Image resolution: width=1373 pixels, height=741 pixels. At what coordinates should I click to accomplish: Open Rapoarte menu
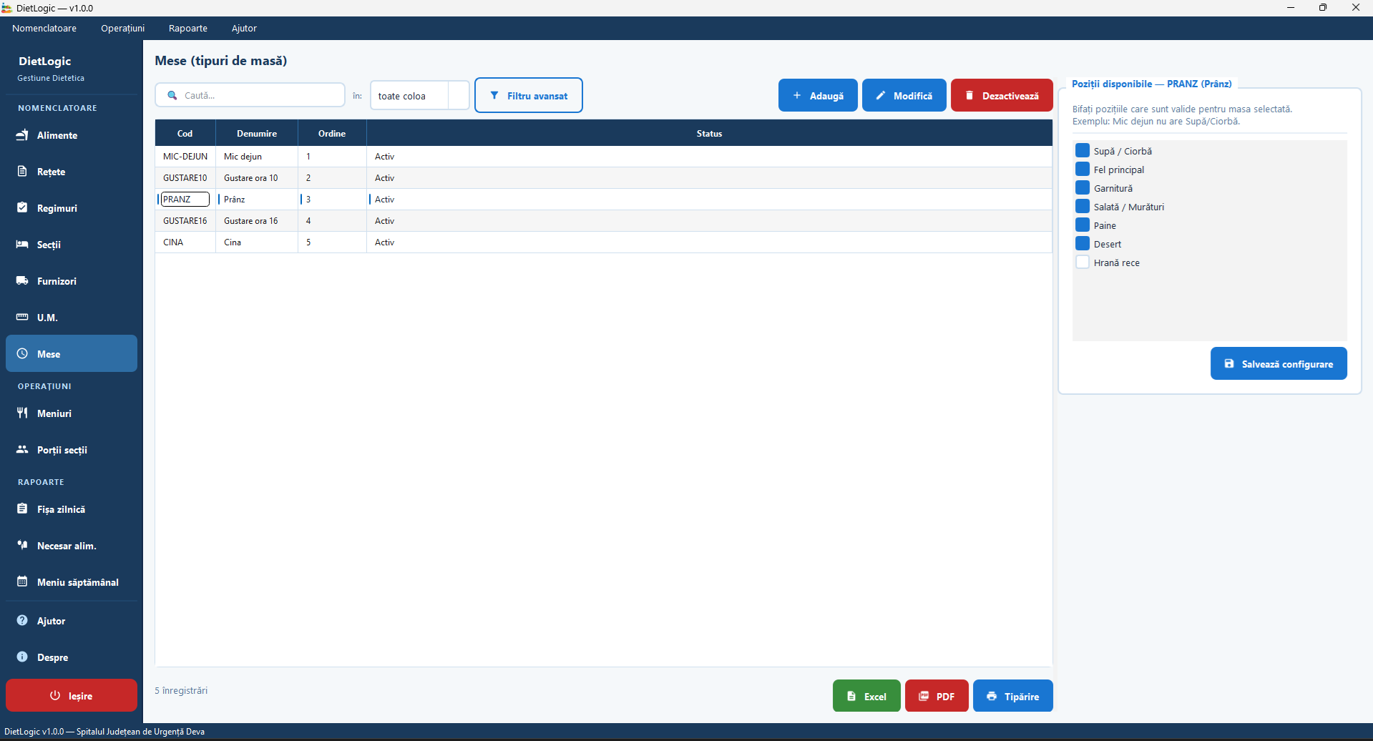(188, 29)
